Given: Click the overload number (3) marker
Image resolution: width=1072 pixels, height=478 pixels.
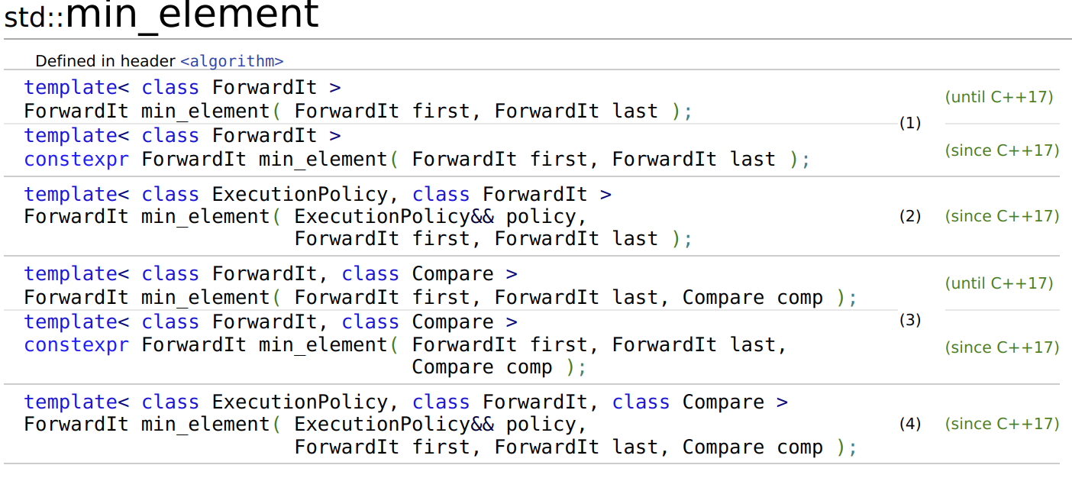Looking at the screenshot, I should (909, 320).
